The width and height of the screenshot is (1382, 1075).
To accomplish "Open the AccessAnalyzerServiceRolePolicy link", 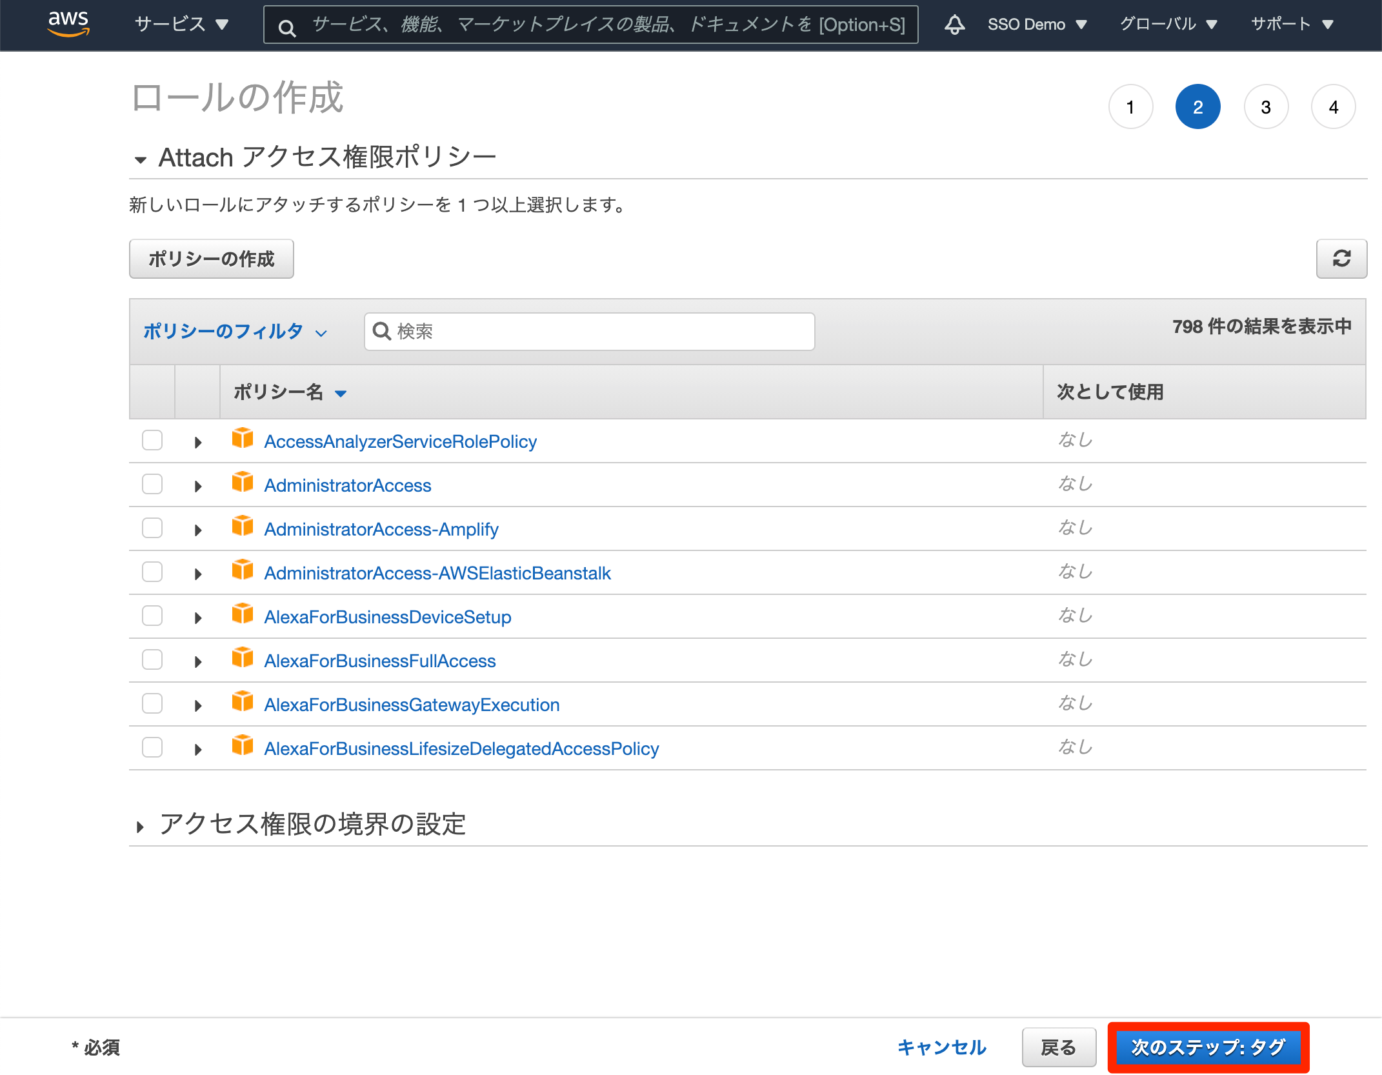I will tap(400, 441).
